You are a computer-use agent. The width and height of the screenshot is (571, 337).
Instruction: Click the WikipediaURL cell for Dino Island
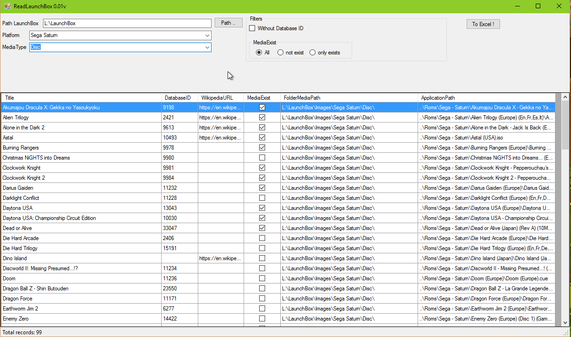(221, 258)
